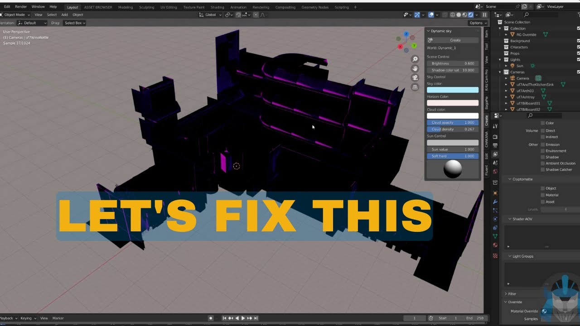
Task: Open the Material properties tab icon
Action: coord(495,245)
